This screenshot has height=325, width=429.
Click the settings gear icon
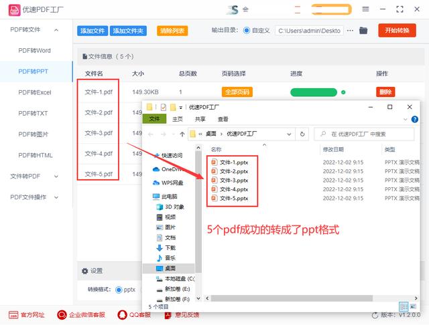tap(85, 271)
